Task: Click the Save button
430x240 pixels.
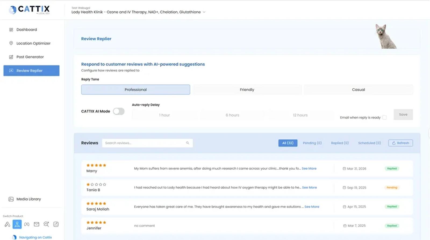Action: (x=403, y=114)
